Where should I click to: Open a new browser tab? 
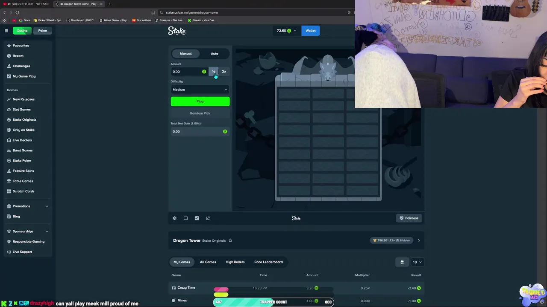pos(109,4)
